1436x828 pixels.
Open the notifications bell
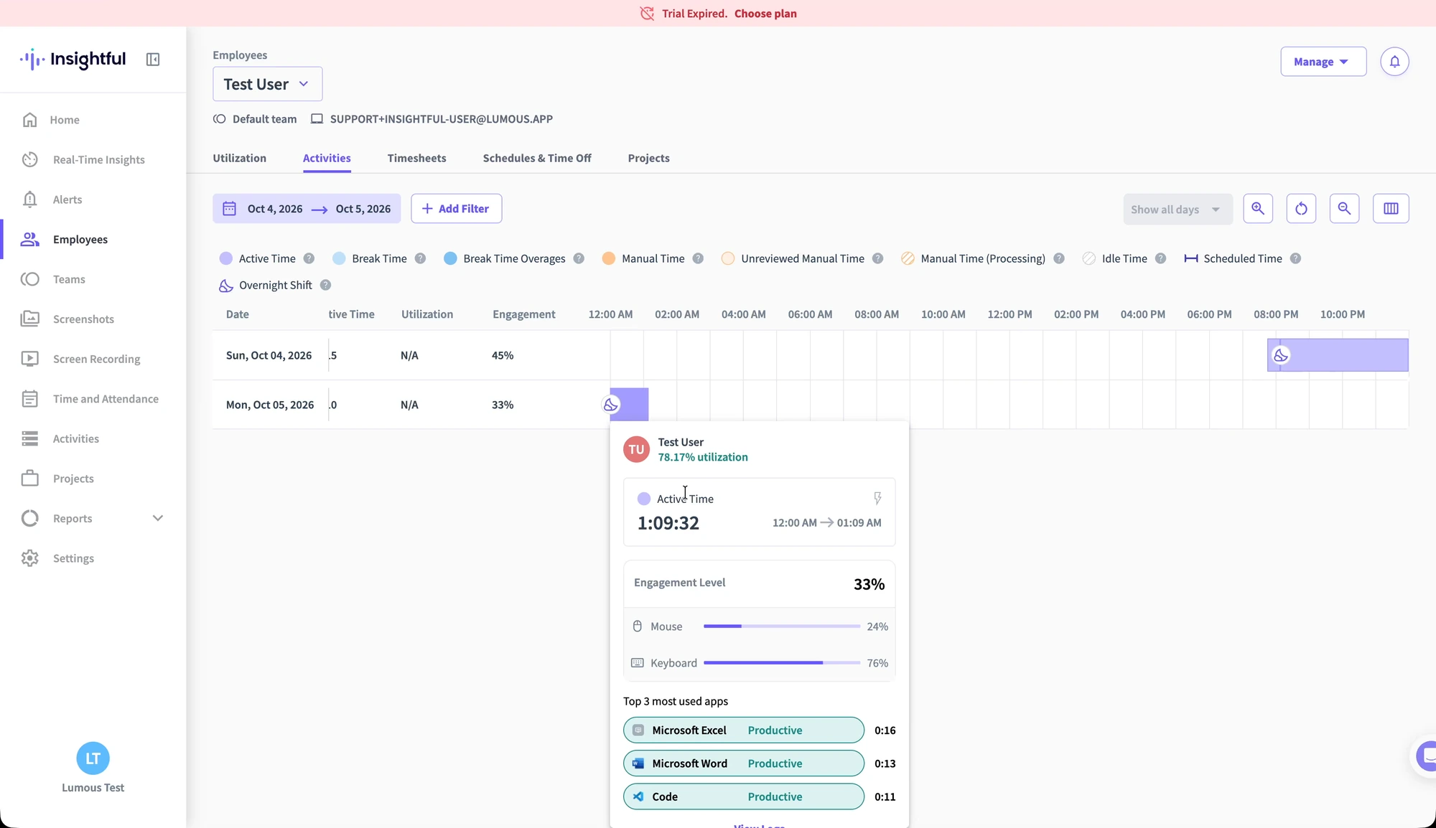tap(1394, 62)
